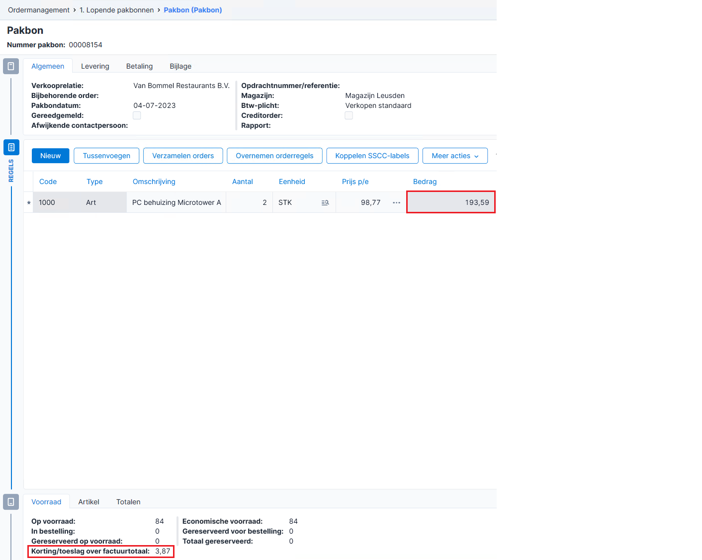Click the Koppelen SSCC-labels button
Screen dimensions: 702x560
pos(372,156)
